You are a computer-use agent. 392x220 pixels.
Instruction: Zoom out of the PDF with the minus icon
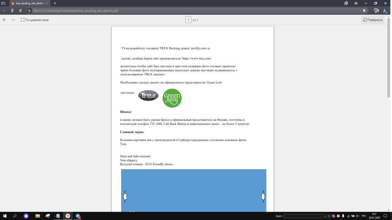tap(13, 20)
